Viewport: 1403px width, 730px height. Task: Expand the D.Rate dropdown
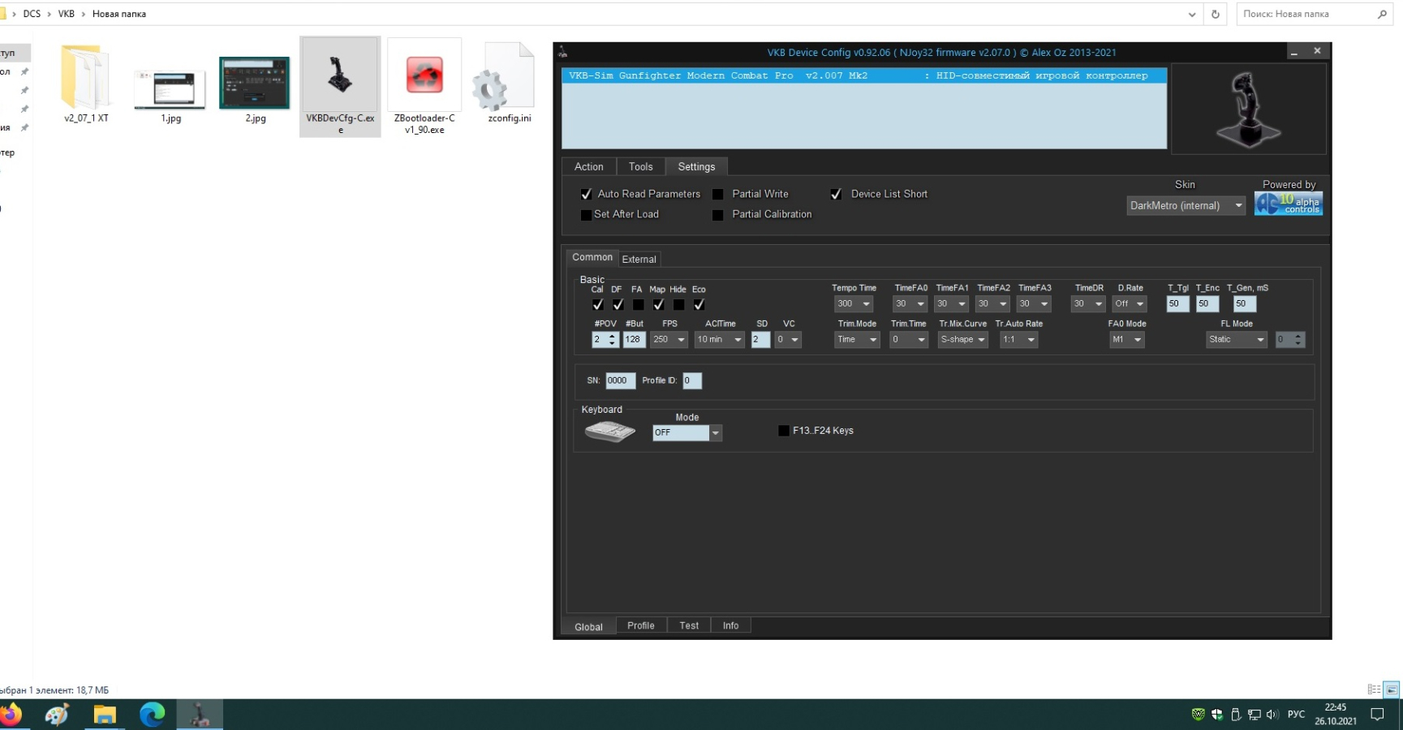[x=1130, y=304]
